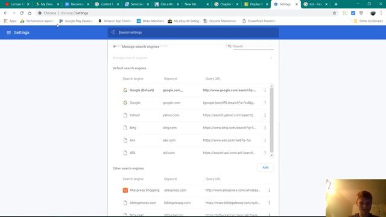386x217 pixels.
Task: Select the Yahoo! search engine name
Action: tap(134, 115)
